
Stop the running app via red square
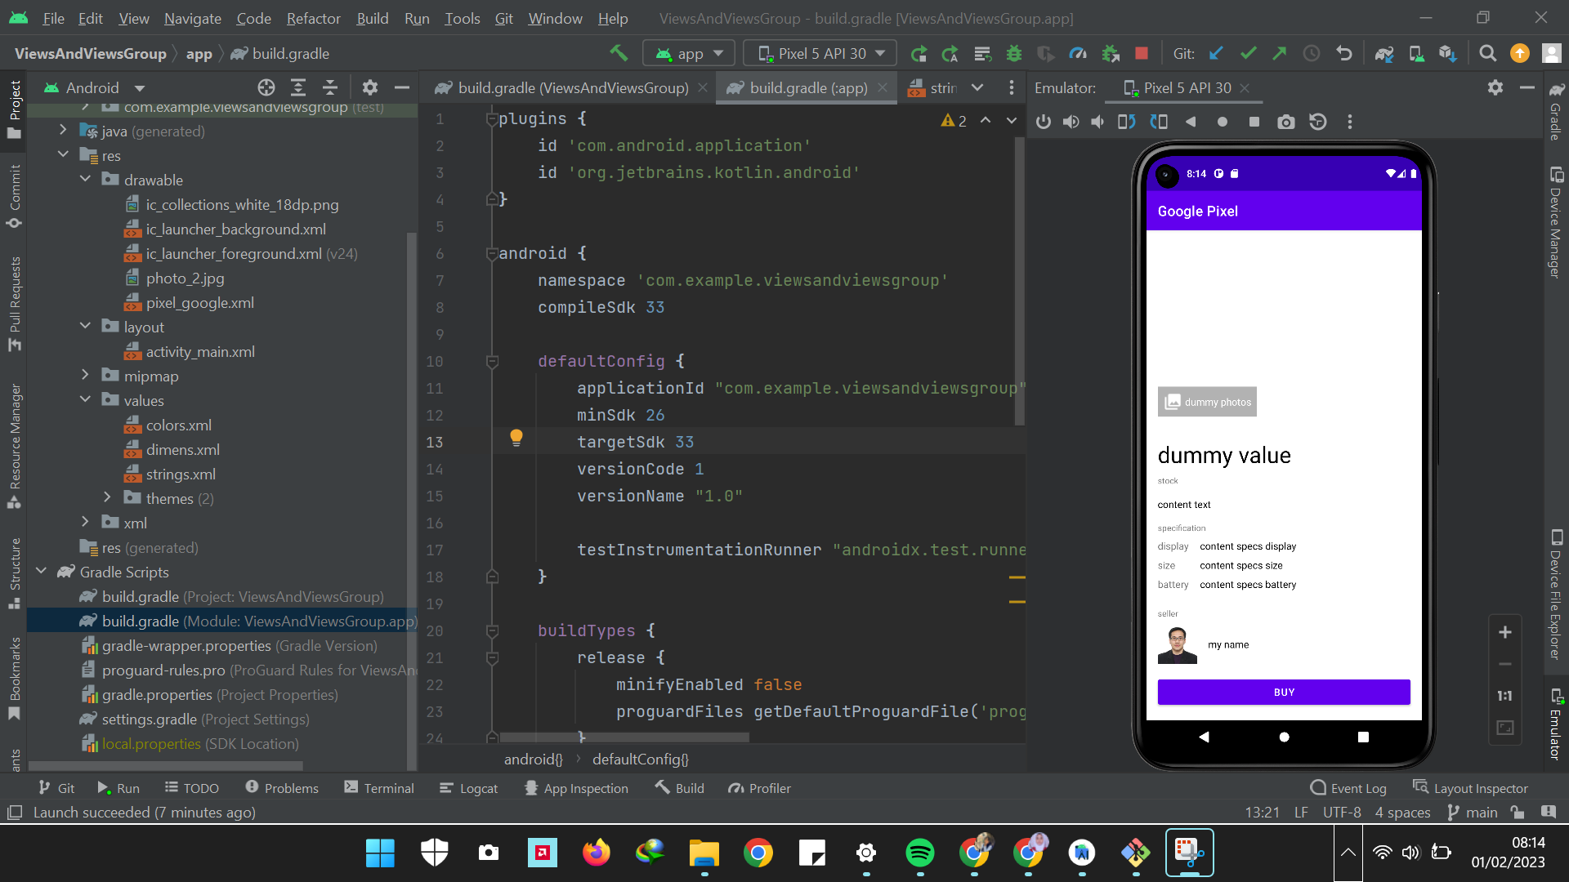[x=1142, y=53]
